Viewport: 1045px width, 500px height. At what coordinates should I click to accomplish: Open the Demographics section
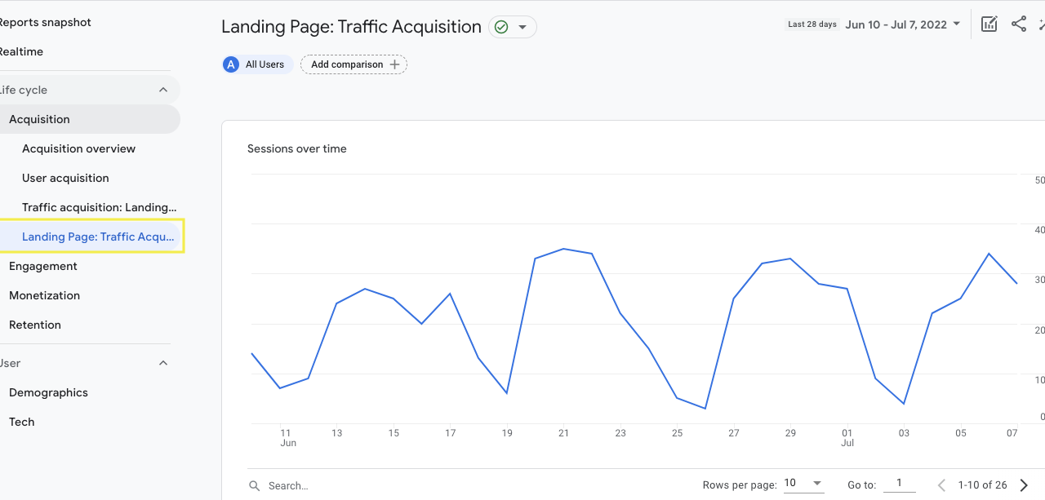point(48,392)
